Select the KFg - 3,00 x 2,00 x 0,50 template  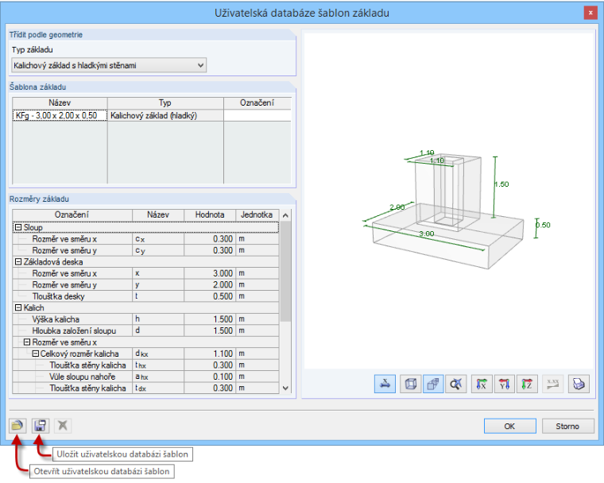point(60,115)
